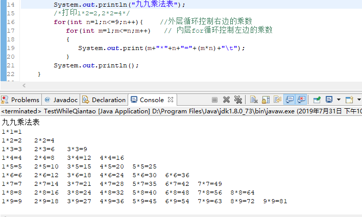362x217 pixels.
Task: Click the Javadoc @ icon
Action: pyautogui.click(x=47, y=100)
